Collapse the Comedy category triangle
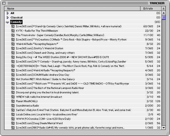Screen dimensions: 170x136 tap(7, 22)
